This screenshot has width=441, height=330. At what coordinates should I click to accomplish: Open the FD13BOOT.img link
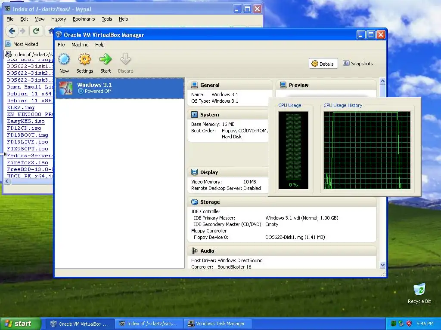coord(28,135)
